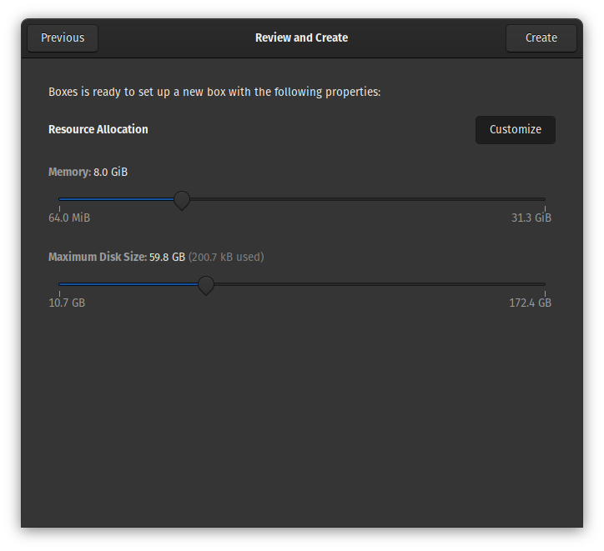This screenshot has width=604, height=551.
Task: Click the 200.7 kB used text
Action: click(226, 257)
